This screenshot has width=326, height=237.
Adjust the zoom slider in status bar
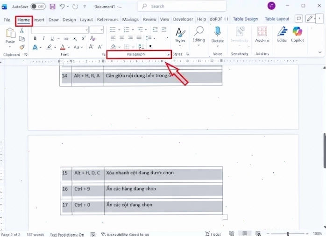(288, 234)
